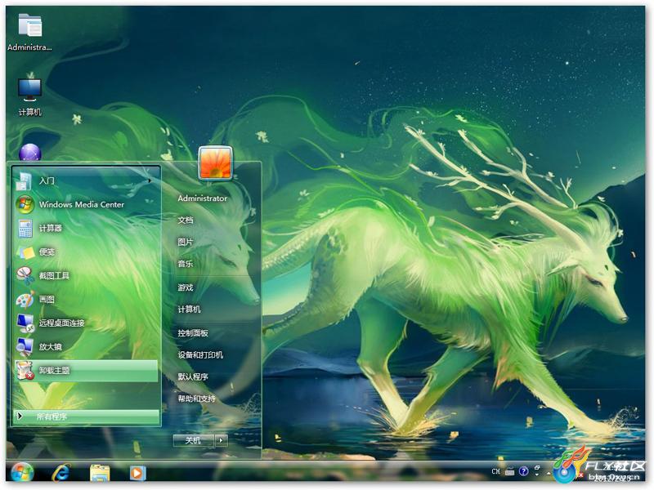Open 帮助和支持 help and support
This screenshot has height=490, width=654.
(196, 399)
